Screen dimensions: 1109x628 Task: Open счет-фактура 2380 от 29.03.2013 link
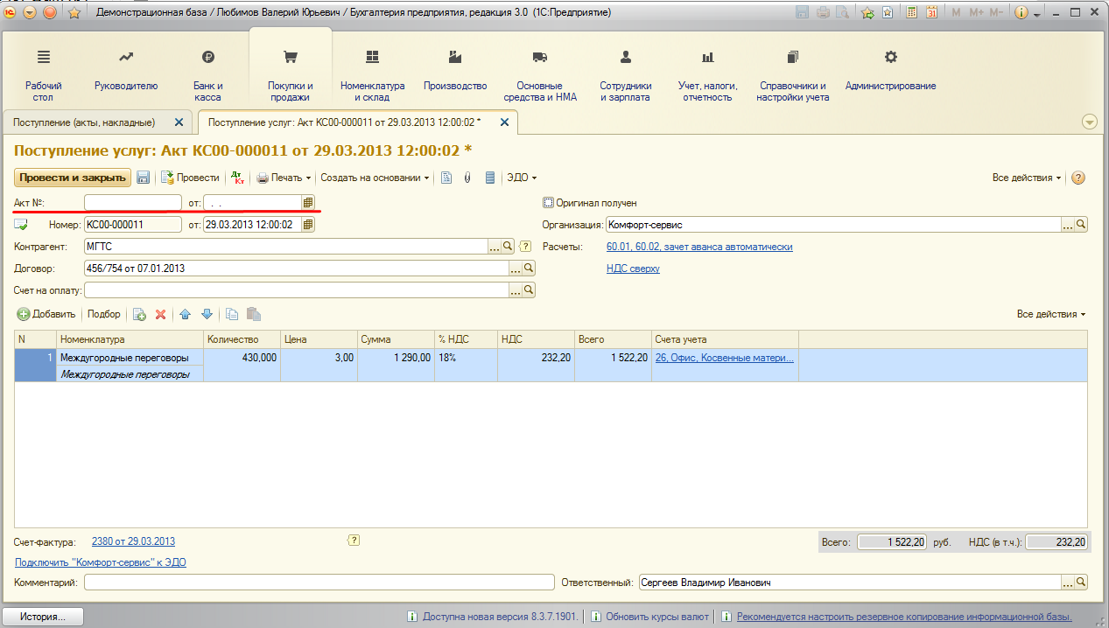click(x=133, y=541)
